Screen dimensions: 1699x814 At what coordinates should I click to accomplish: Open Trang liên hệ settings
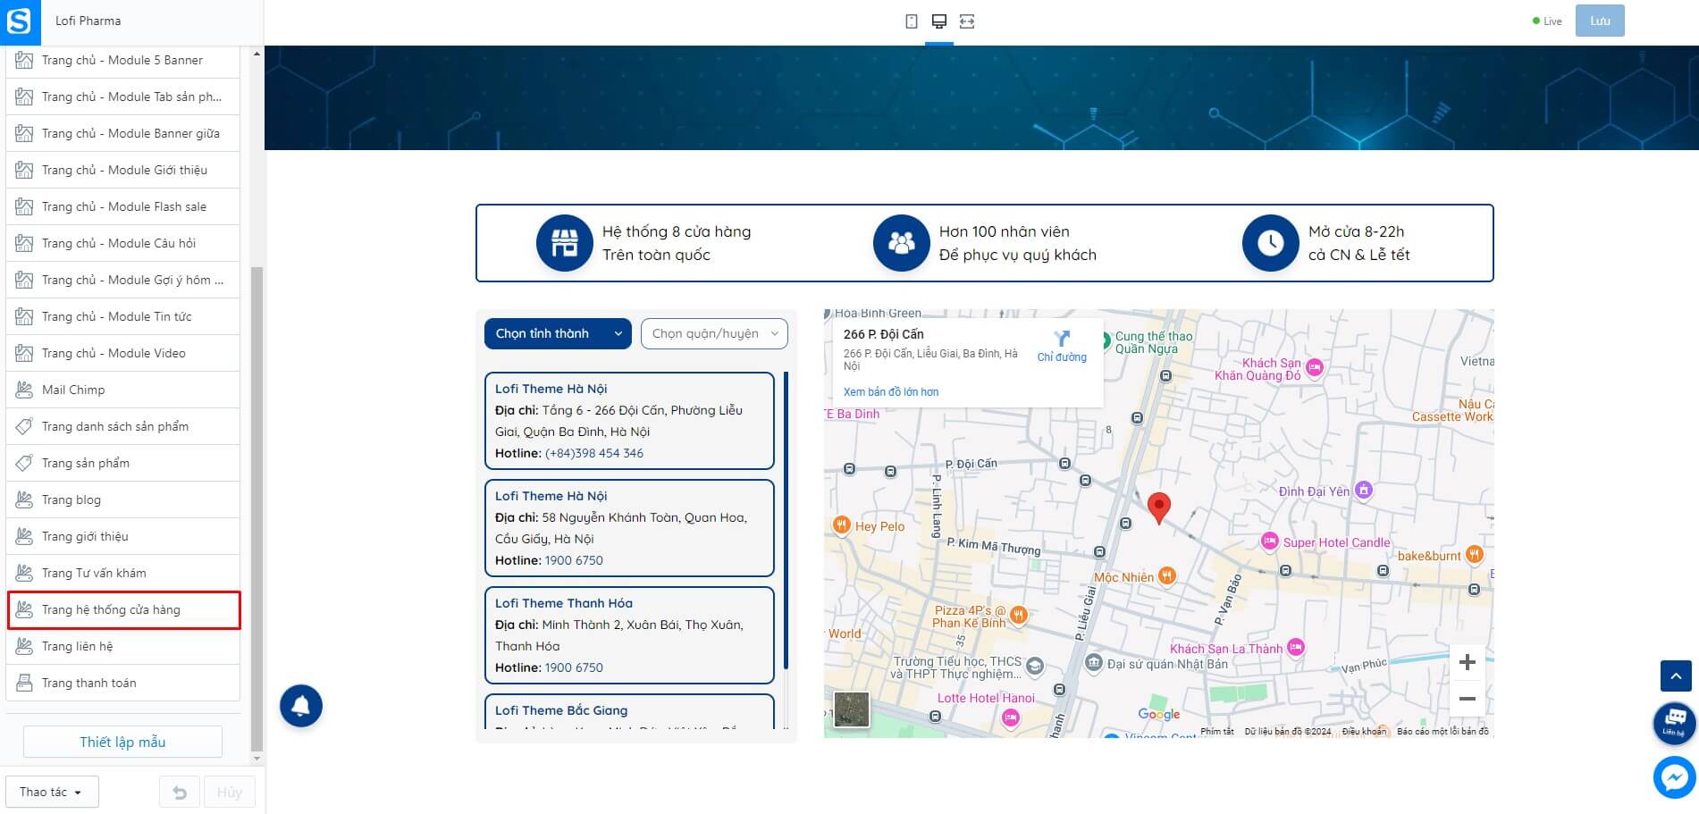(123, 646)
